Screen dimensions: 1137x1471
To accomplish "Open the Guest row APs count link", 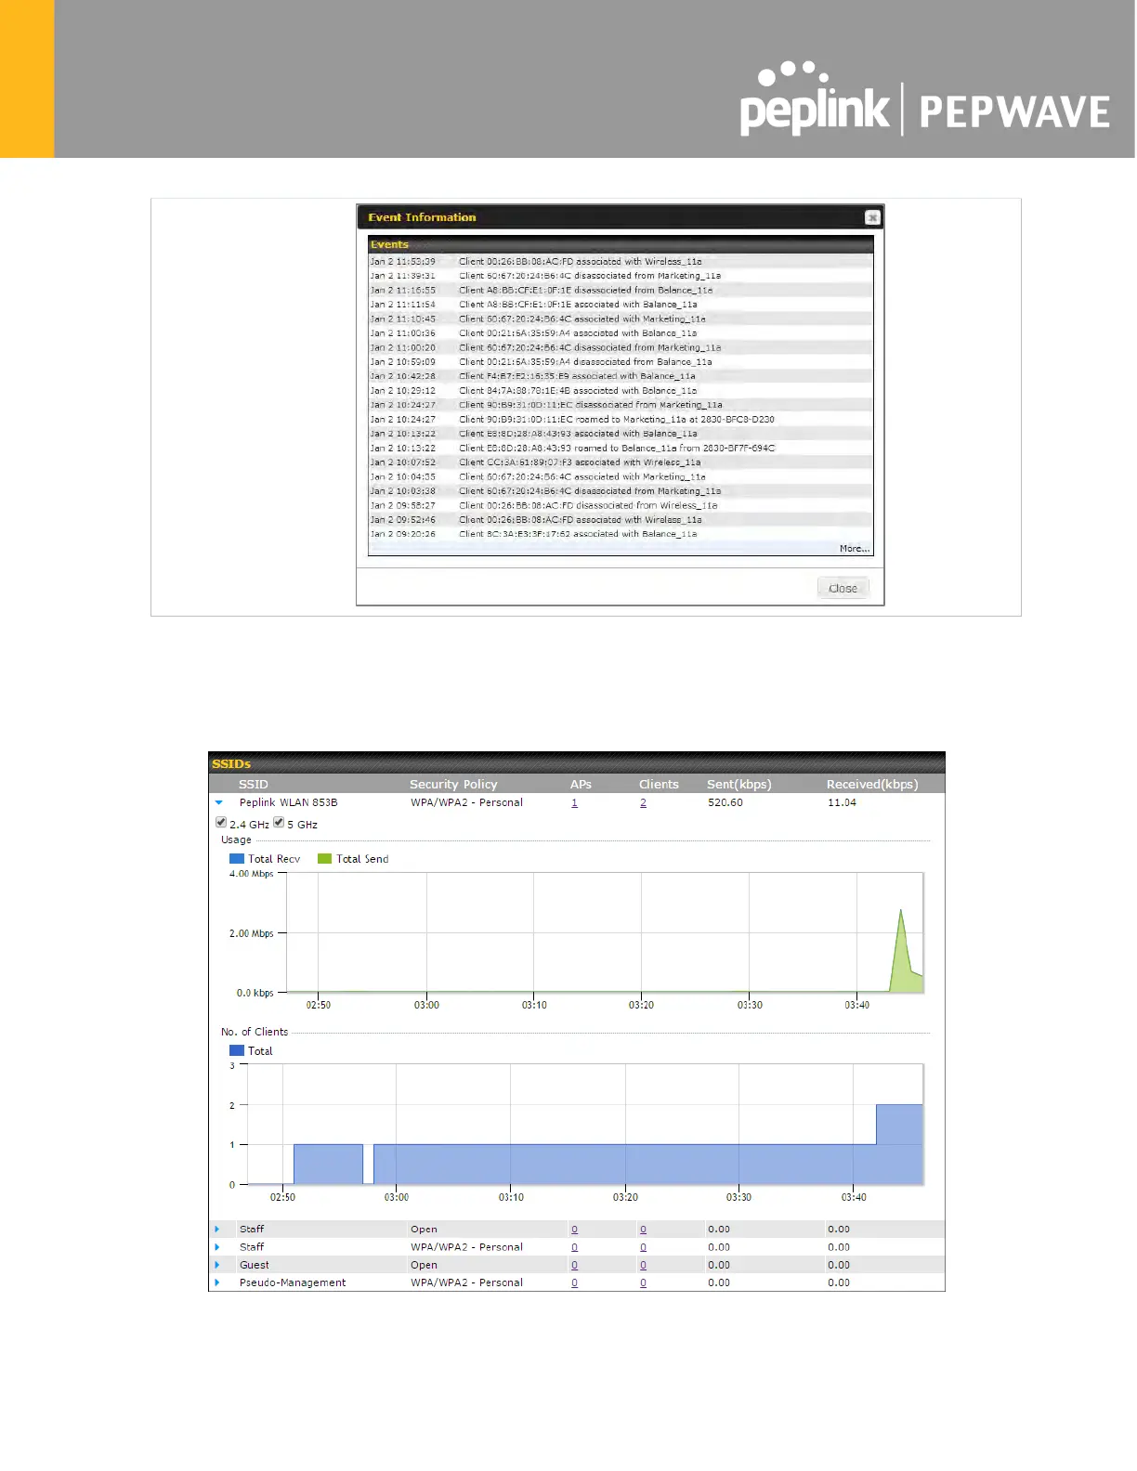I will pos(574,1265).
